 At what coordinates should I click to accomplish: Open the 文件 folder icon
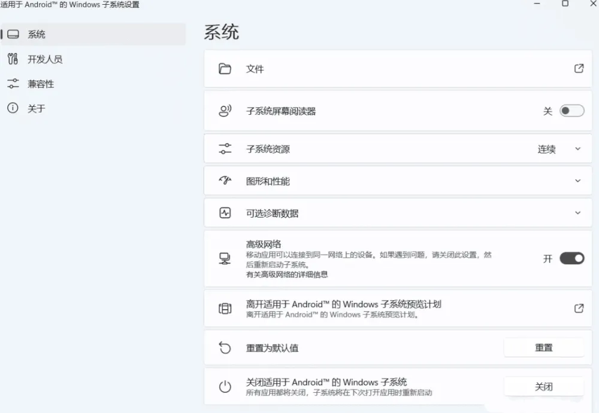[x=225, y=69]
